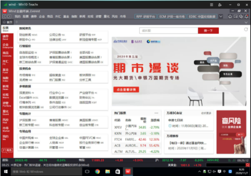Select 基金 Fund in the left sidebar
Screen dimensions: 251x176
[6, 71]
